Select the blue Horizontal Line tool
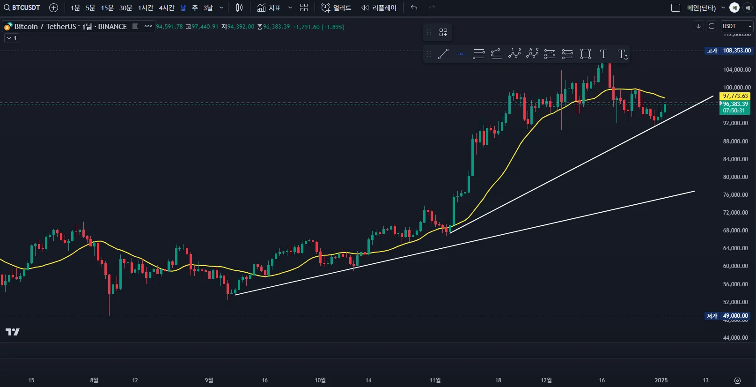 pos(461,54)
